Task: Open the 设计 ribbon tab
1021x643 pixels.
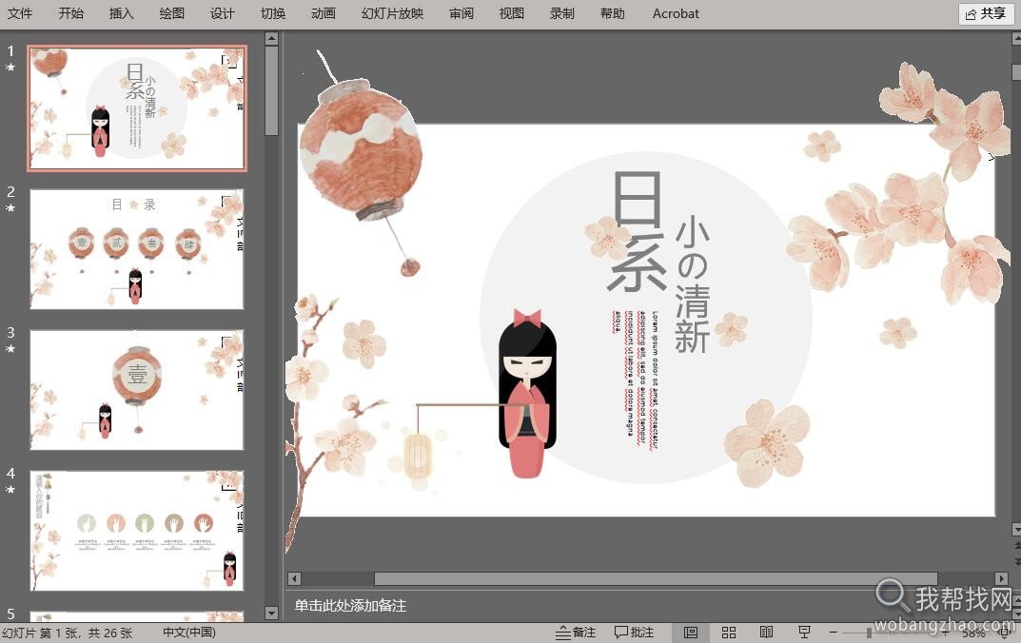Action: point(222,13)
